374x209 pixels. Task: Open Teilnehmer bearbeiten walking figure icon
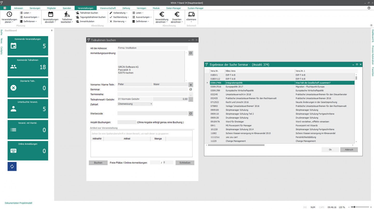(67, 14)
